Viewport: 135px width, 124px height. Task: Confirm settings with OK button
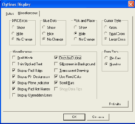74,117
